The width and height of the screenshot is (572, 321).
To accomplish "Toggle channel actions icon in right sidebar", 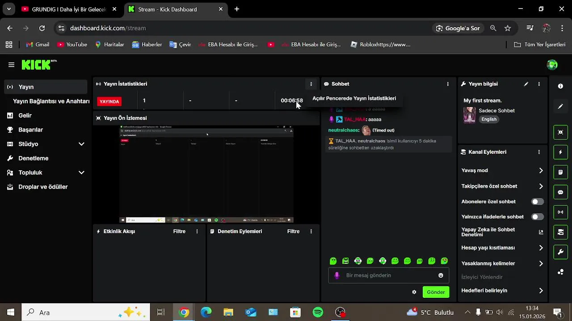I will click(x=560, y=232).
